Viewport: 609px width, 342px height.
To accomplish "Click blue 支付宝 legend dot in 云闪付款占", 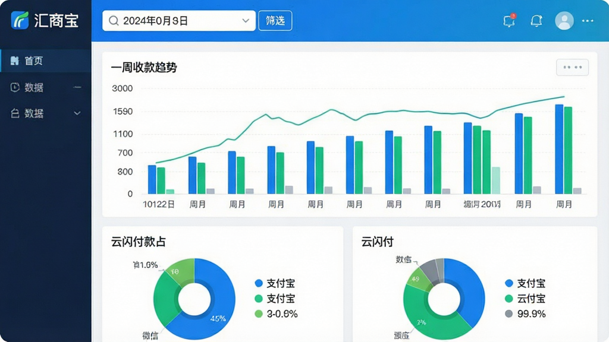I will (259, 283).
